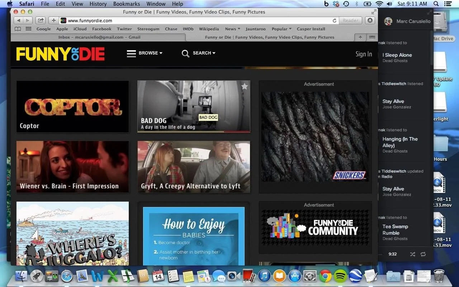Open System Preferences from the Dock
The width and height of the screenshot is (459, 287).
click(x=310, y=276)
